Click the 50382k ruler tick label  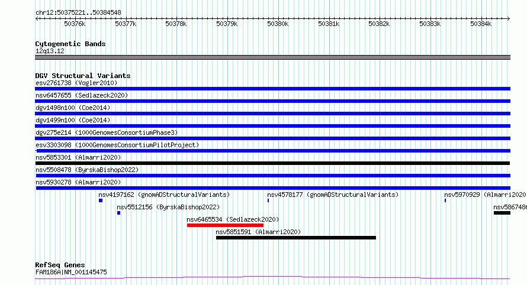(379, 24)
